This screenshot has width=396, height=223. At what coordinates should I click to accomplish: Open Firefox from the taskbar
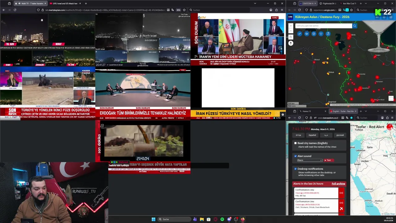[243, 219]
